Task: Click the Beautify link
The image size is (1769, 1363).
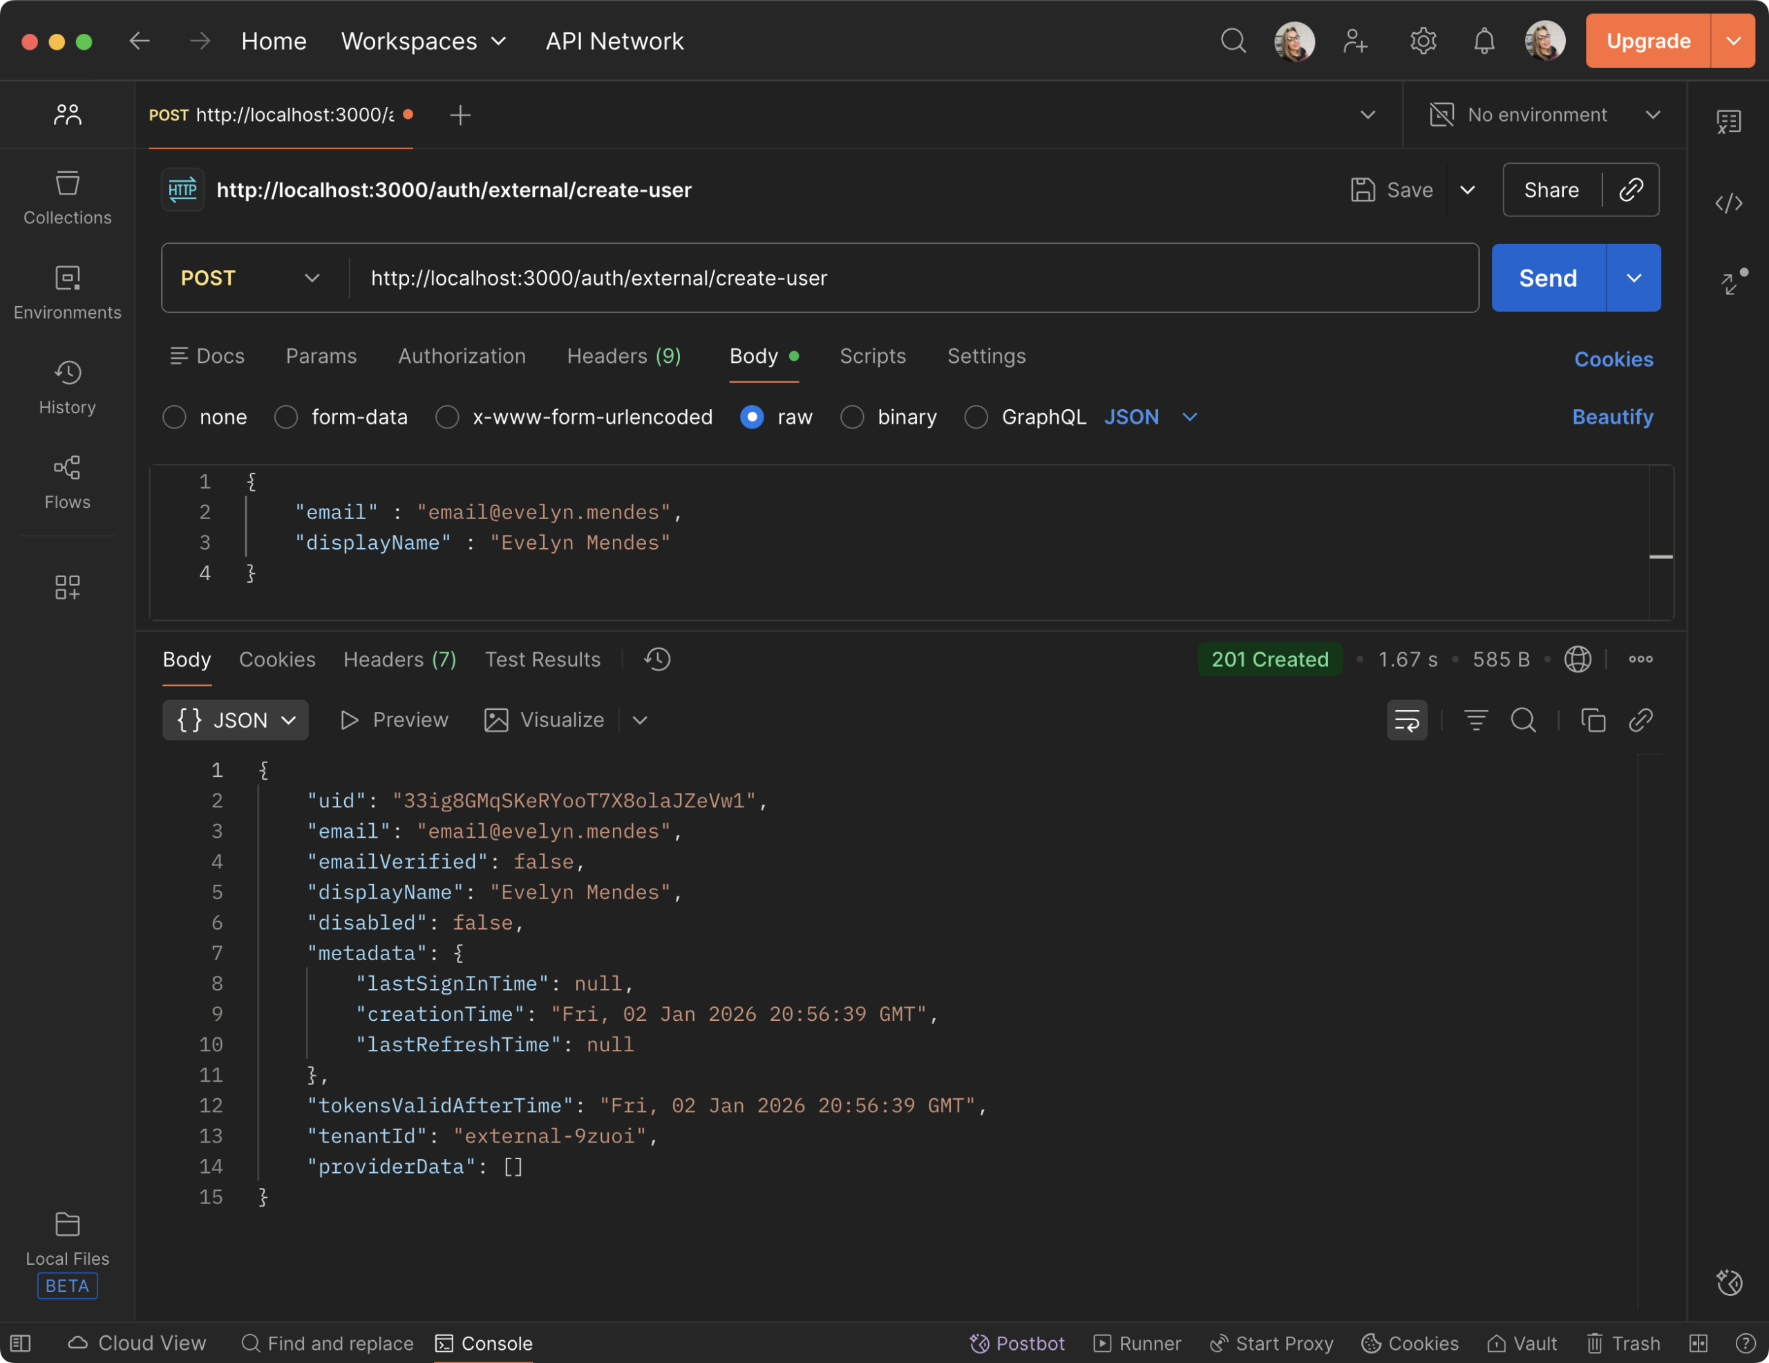Action: point(1612,417)
